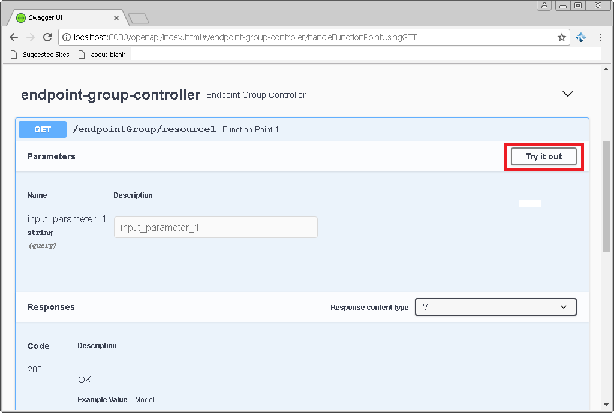Click the Try it out button
Image resolution: width=614 pixels, height=413 pixels.
click(544, 156)
